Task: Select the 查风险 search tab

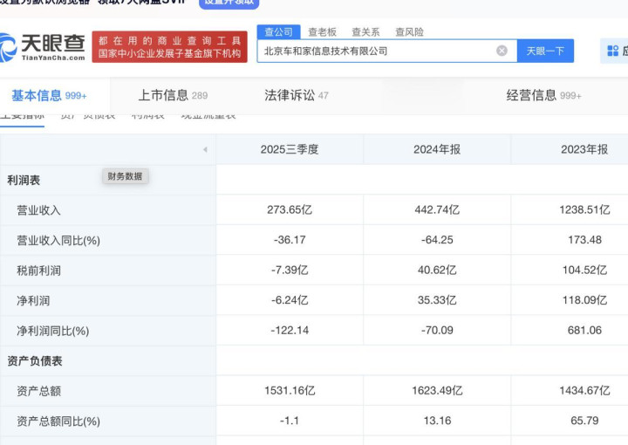Action: 409,32
